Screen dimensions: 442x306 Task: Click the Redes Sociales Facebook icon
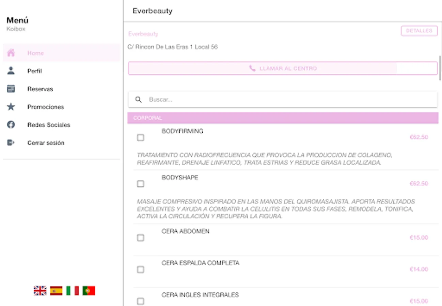click(x=11, y=125)
